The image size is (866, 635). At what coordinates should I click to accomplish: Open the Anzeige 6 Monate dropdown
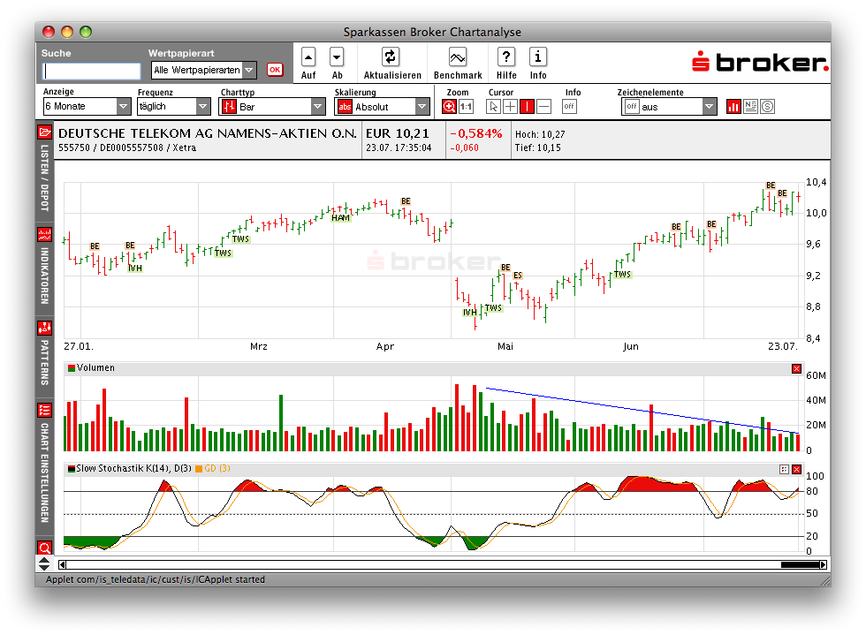87,107
